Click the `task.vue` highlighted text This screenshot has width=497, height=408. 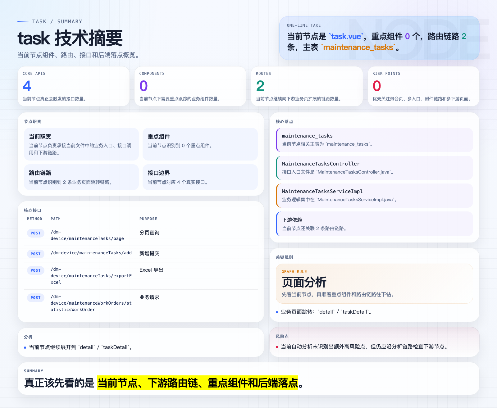tap(346, 36)
